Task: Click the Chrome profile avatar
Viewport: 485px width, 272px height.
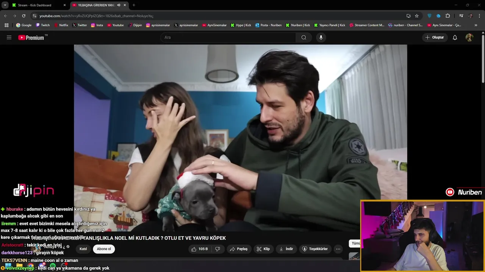Action: [x=470, y=16]
